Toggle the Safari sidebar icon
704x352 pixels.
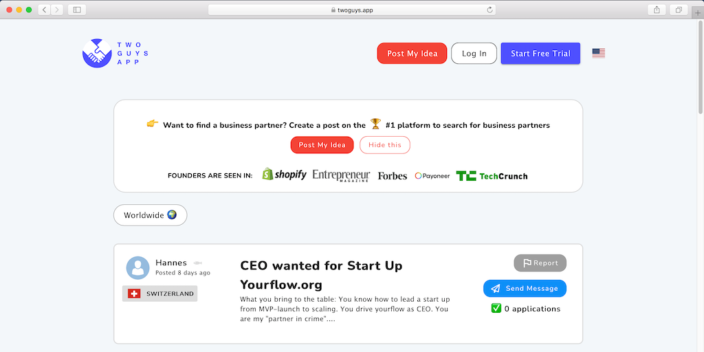pos(76,10)
